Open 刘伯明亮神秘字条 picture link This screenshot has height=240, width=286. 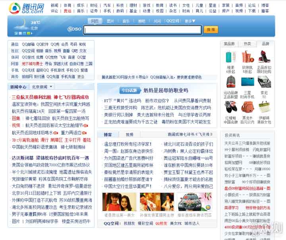pyautogui.click(x=42, y=221)
